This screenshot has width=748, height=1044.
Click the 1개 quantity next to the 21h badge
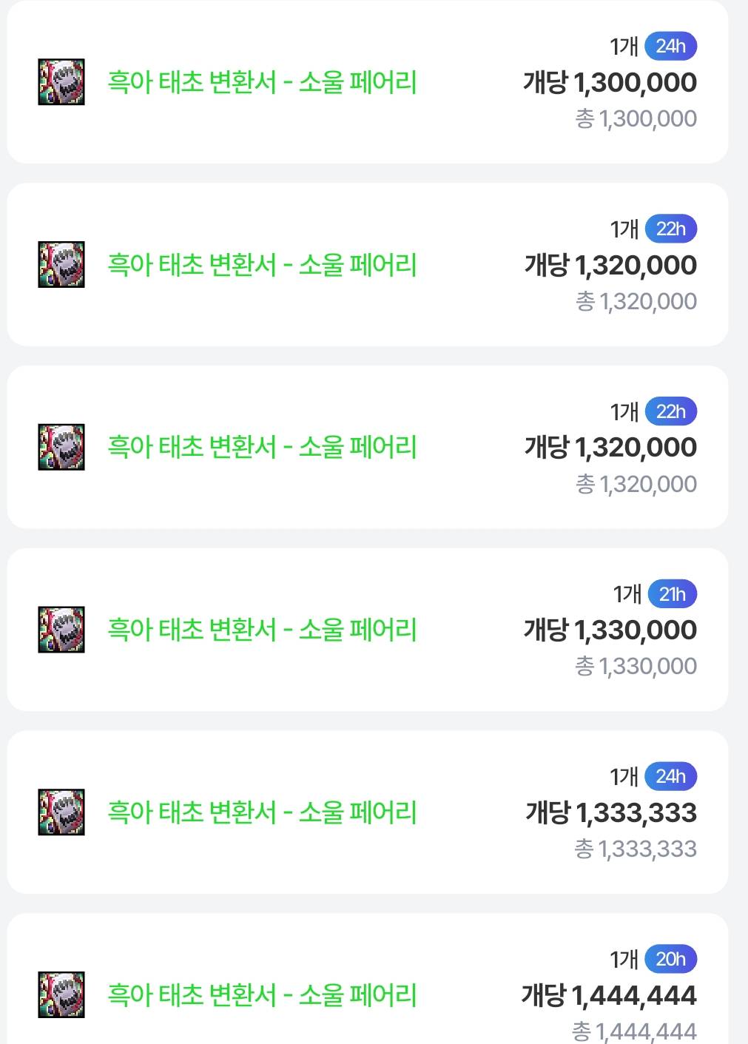[627, 594]
